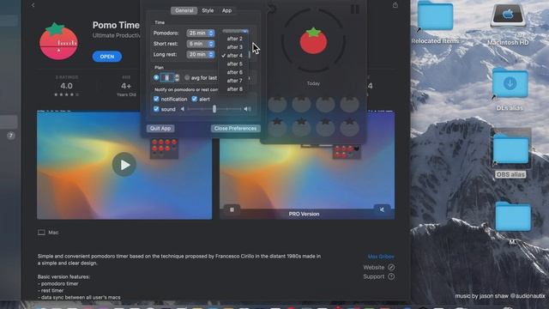Click the plan count input field
This screenshot has width=549, height=309.
point(167,77)
